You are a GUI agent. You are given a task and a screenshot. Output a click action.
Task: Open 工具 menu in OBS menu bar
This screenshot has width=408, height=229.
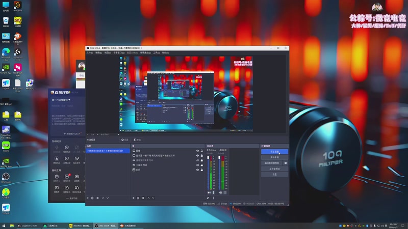(x=157, y=53)
